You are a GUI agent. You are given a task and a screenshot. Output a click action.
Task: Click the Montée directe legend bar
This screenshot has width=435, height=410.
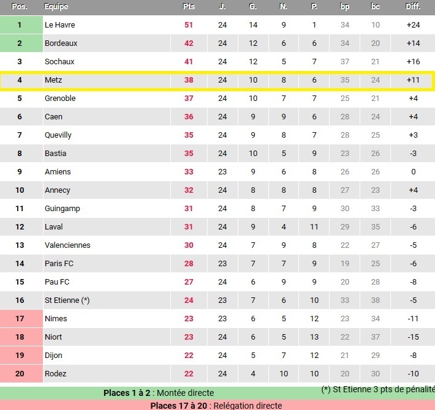click(159, 393)
